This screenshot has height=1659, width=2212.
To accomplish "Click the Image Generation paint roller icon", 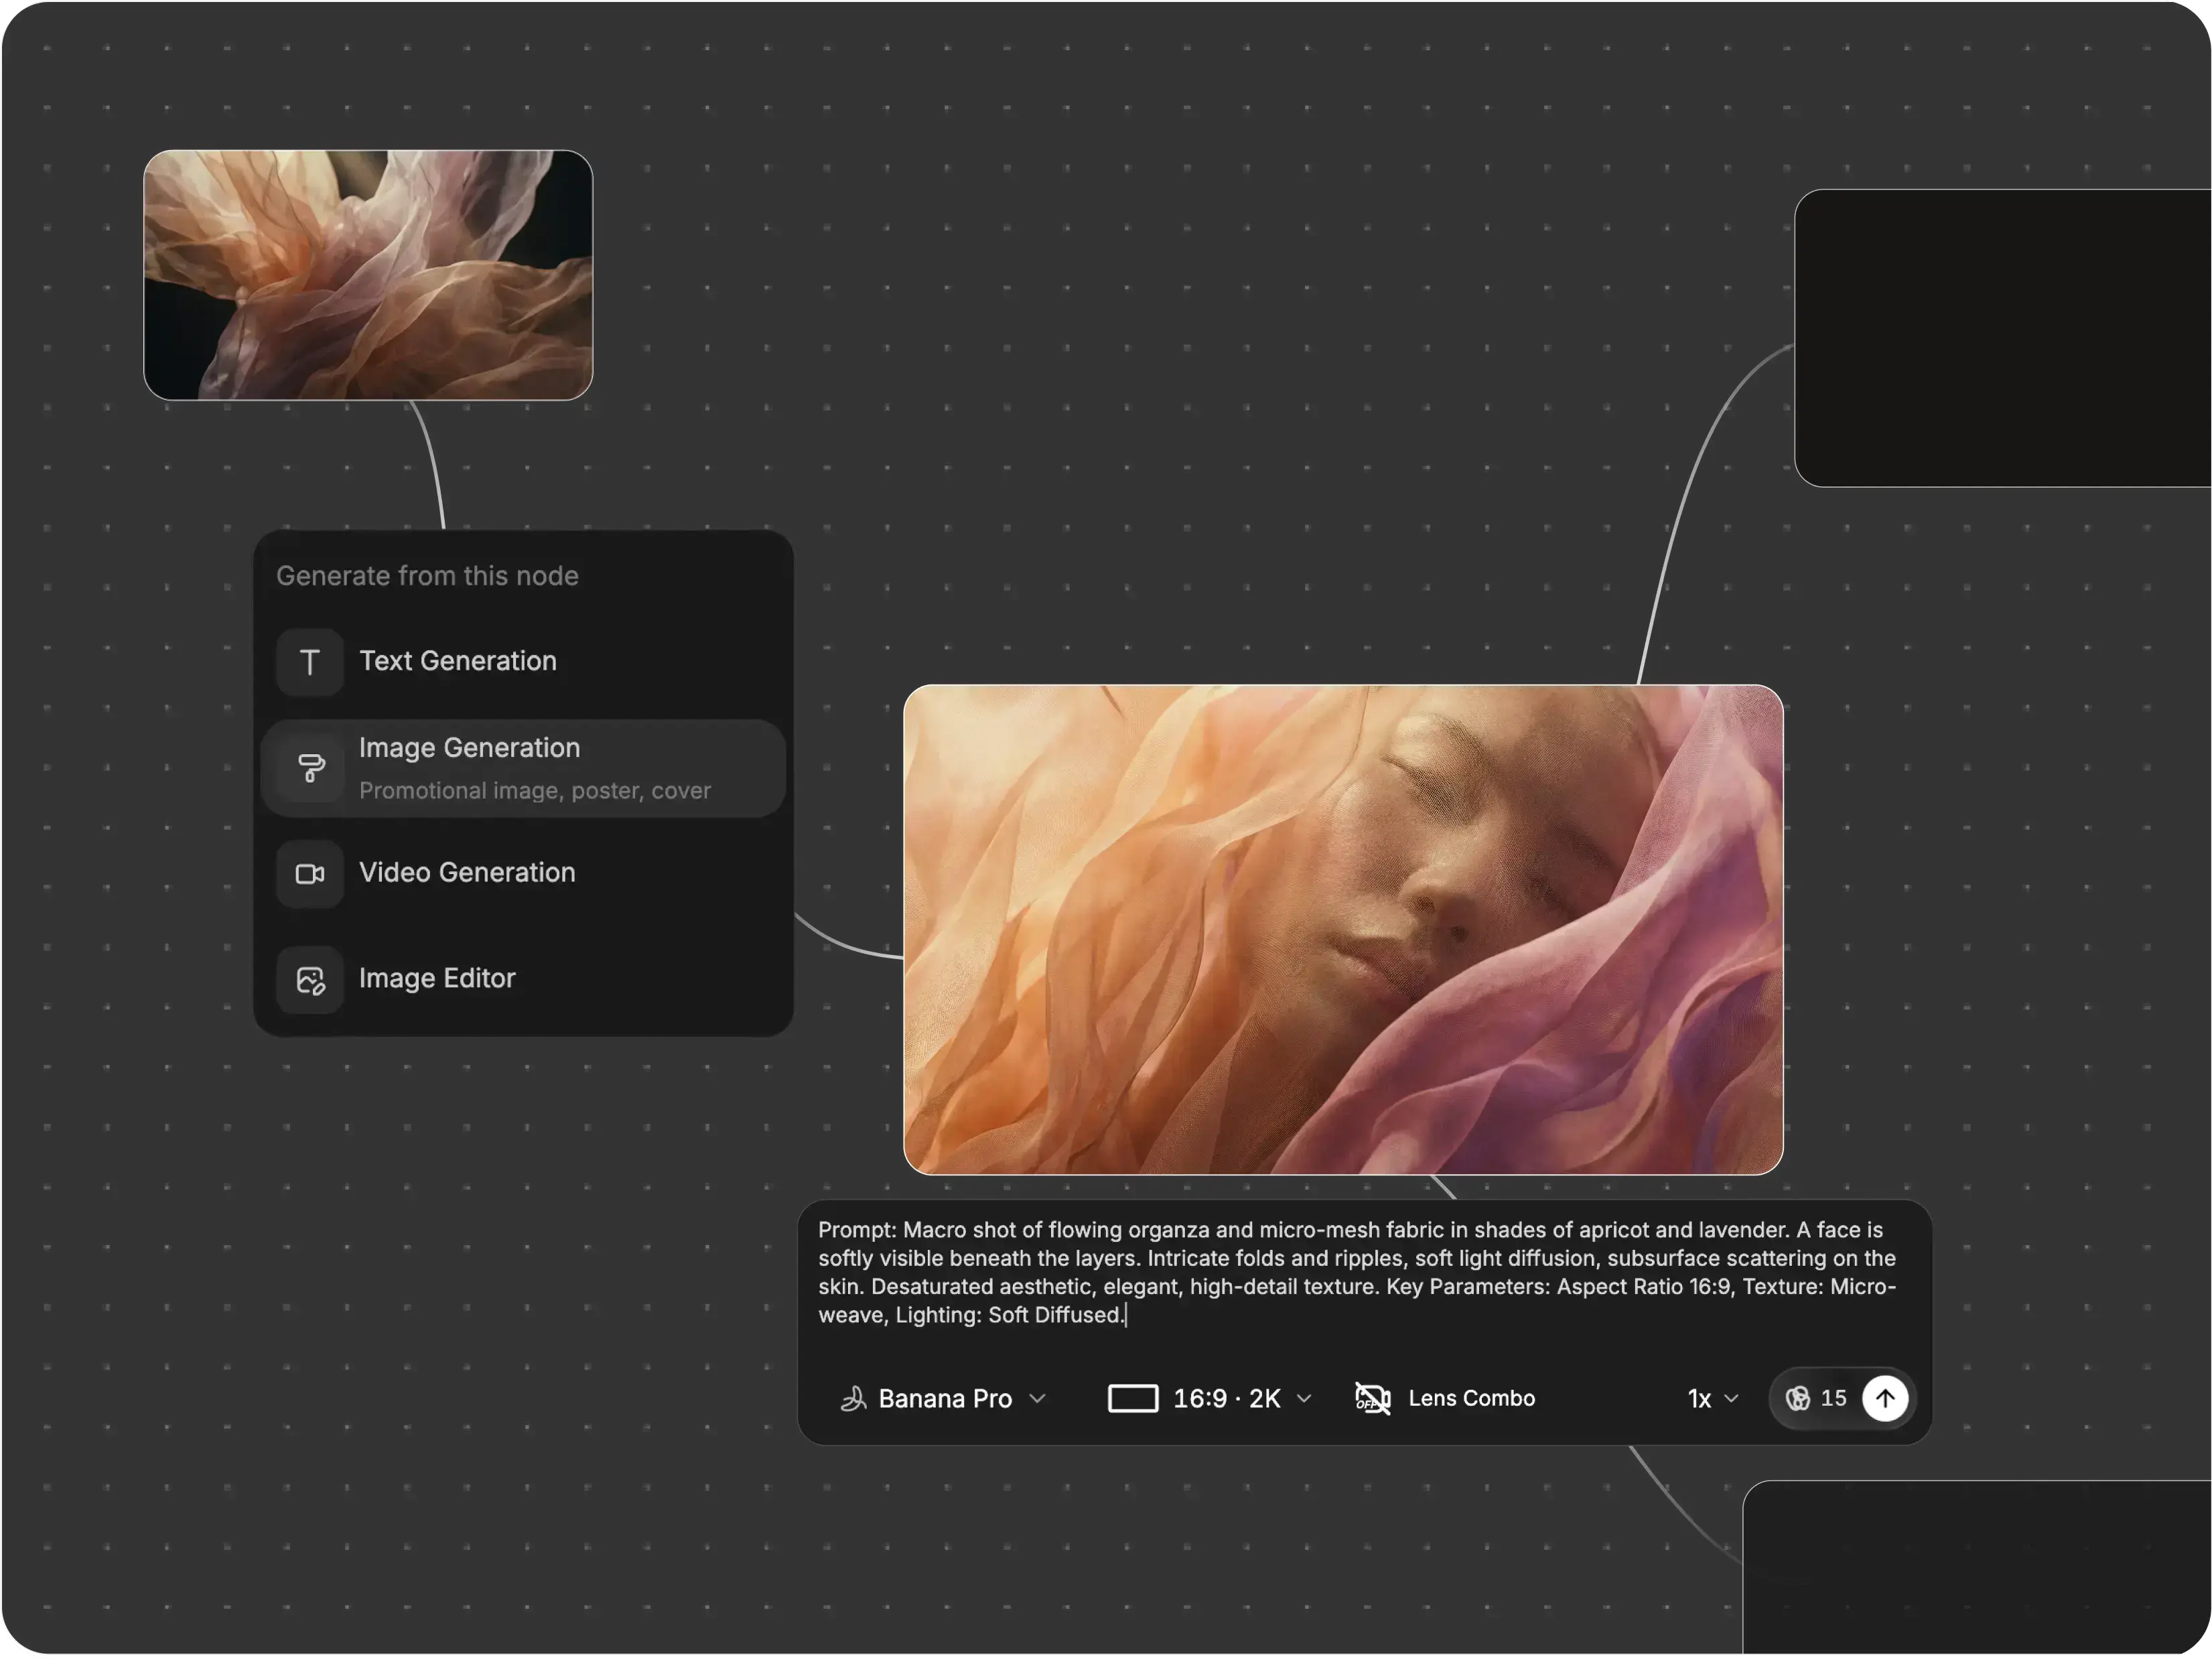I will coord(310,768).
